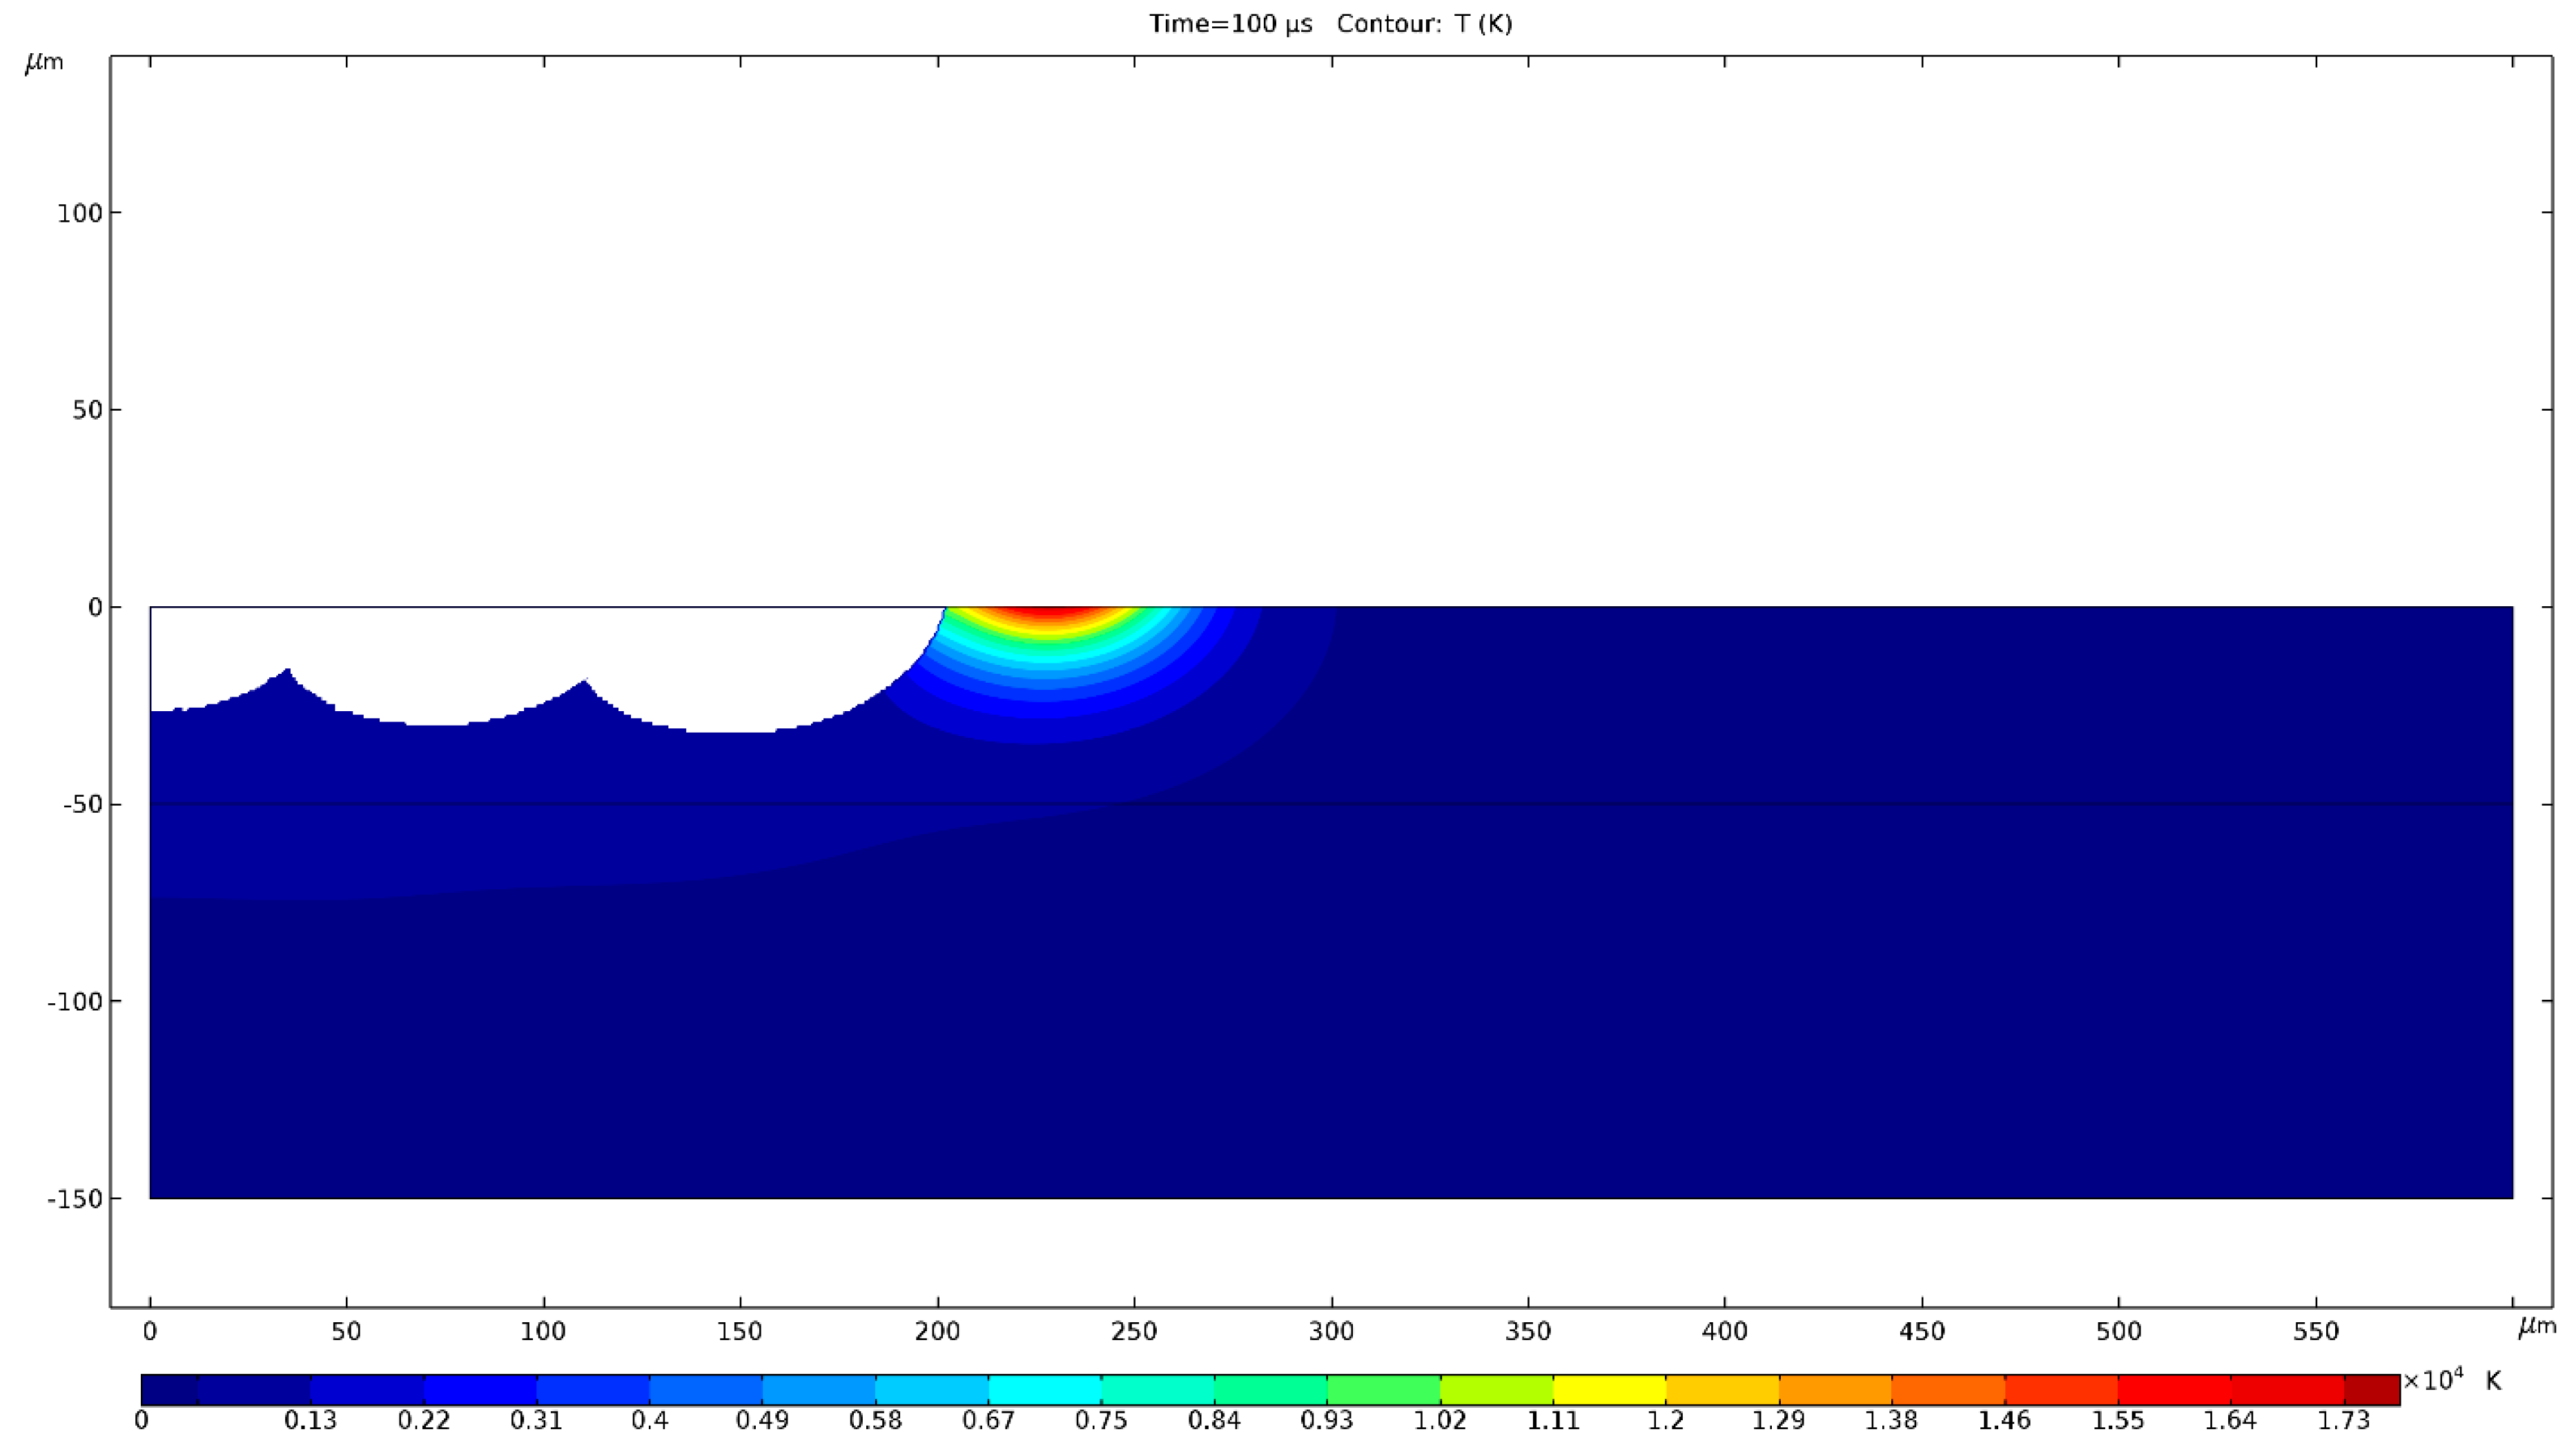Click the 1.73 legend value label

click(x=2344, y=1421)
